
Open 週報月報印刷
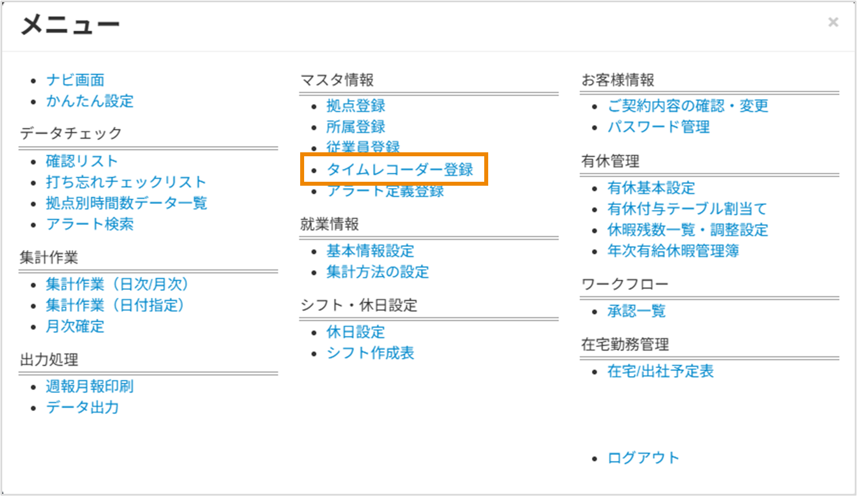pos(89,386)
